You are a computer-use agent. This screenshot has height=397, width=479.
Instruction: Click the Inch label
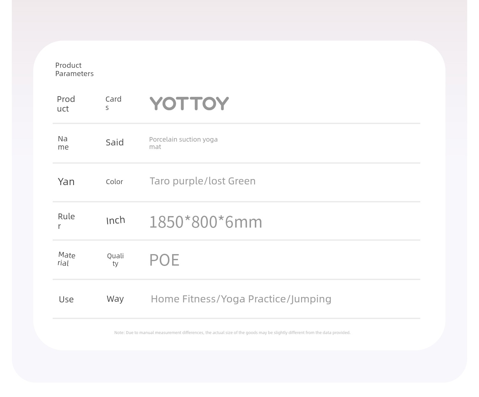116,221
